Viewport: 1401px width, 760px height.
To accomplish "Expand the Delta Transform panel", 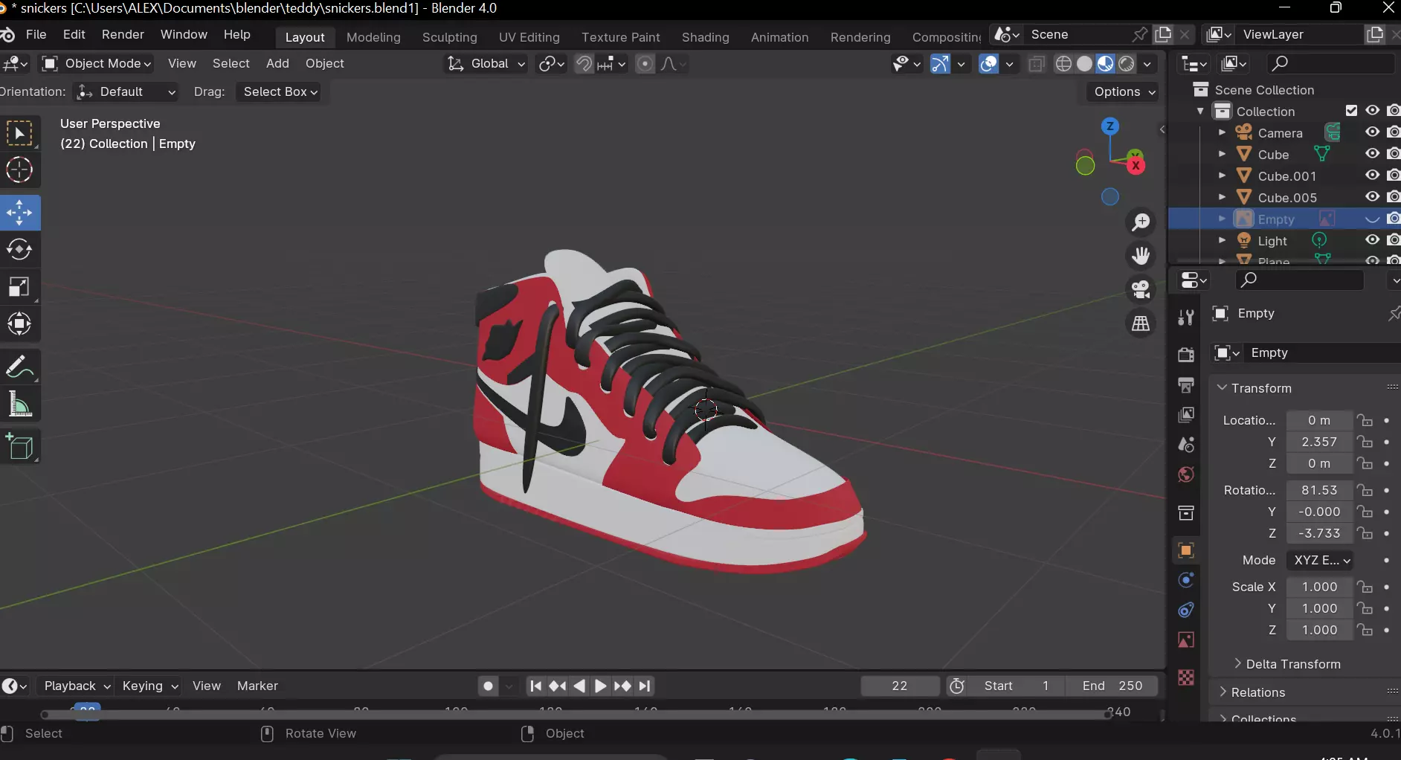I will pos(1293,664).
